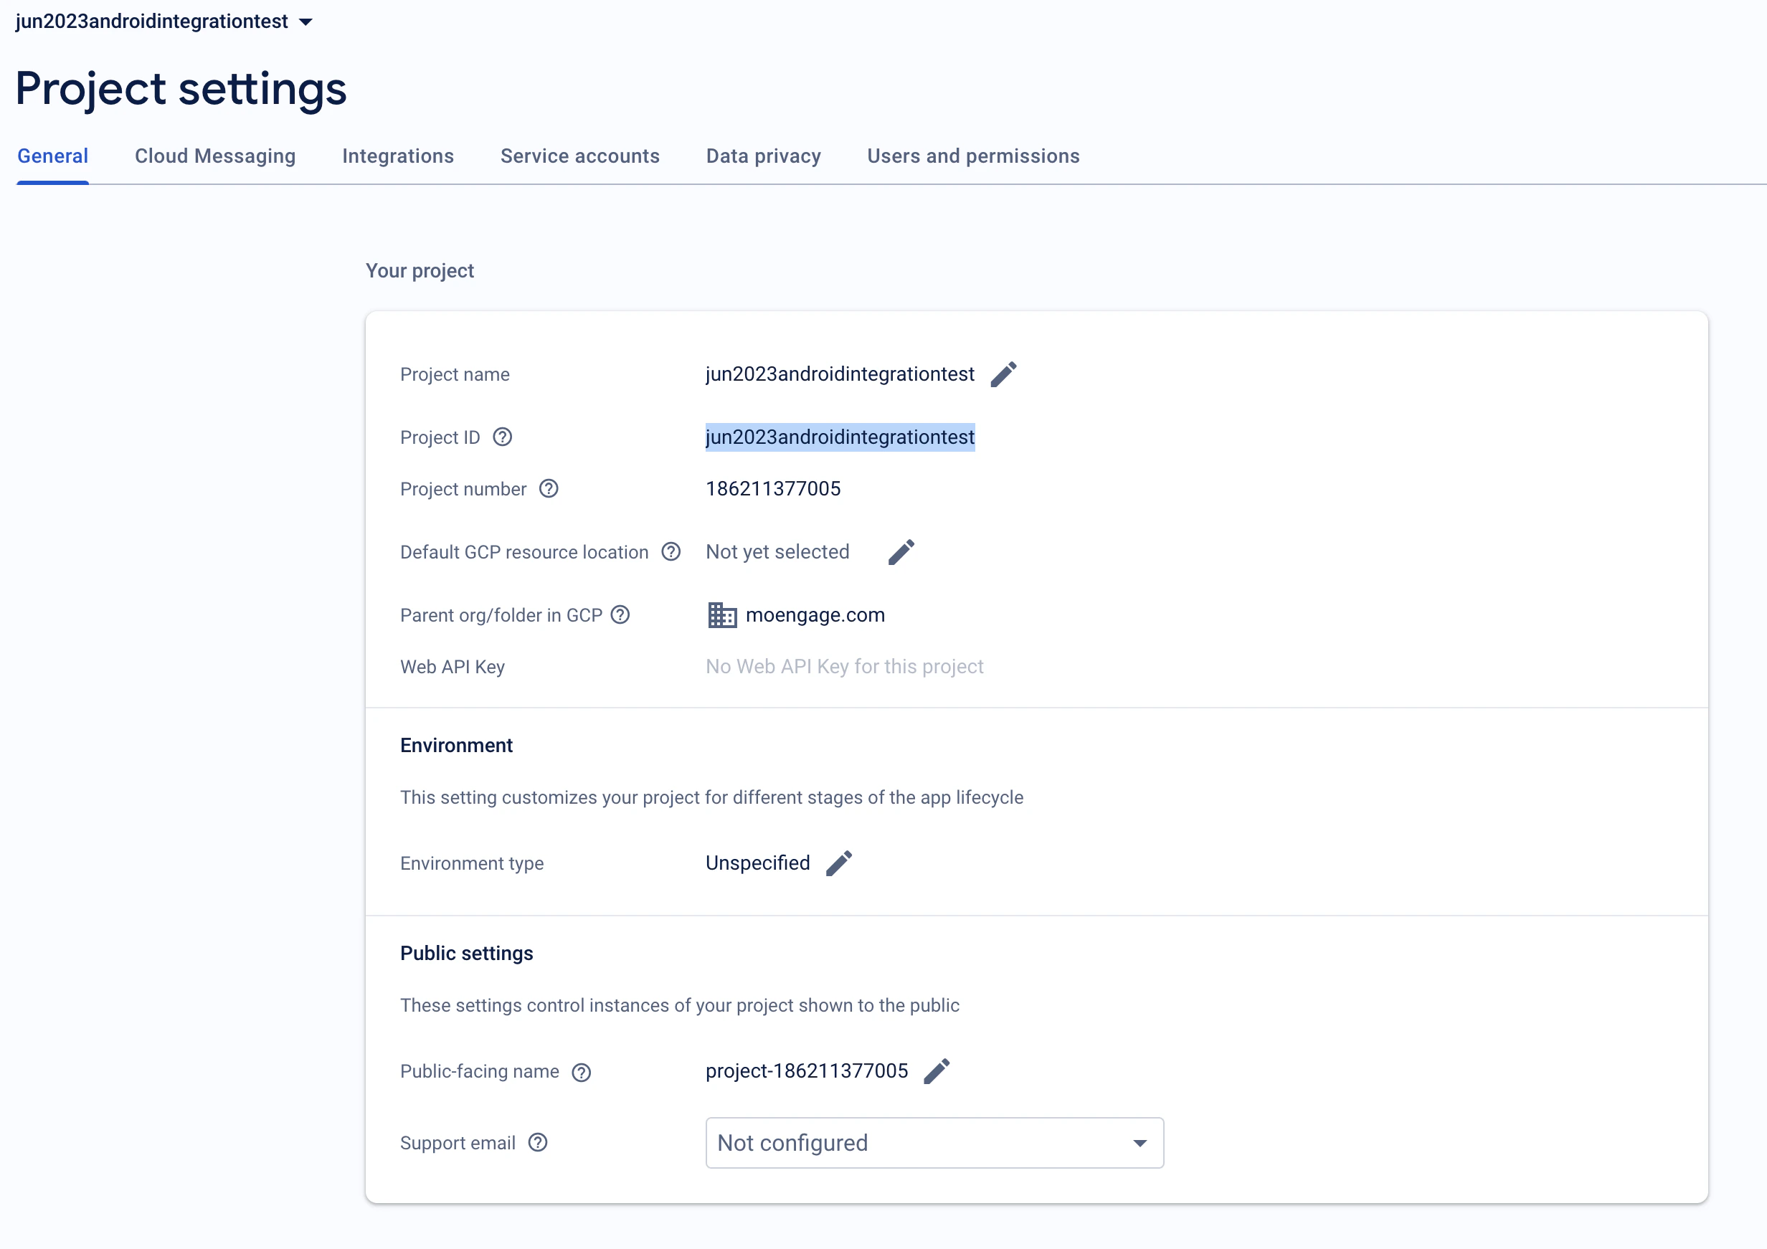Click help icon next to Project ID

click(x=503, y=437)
